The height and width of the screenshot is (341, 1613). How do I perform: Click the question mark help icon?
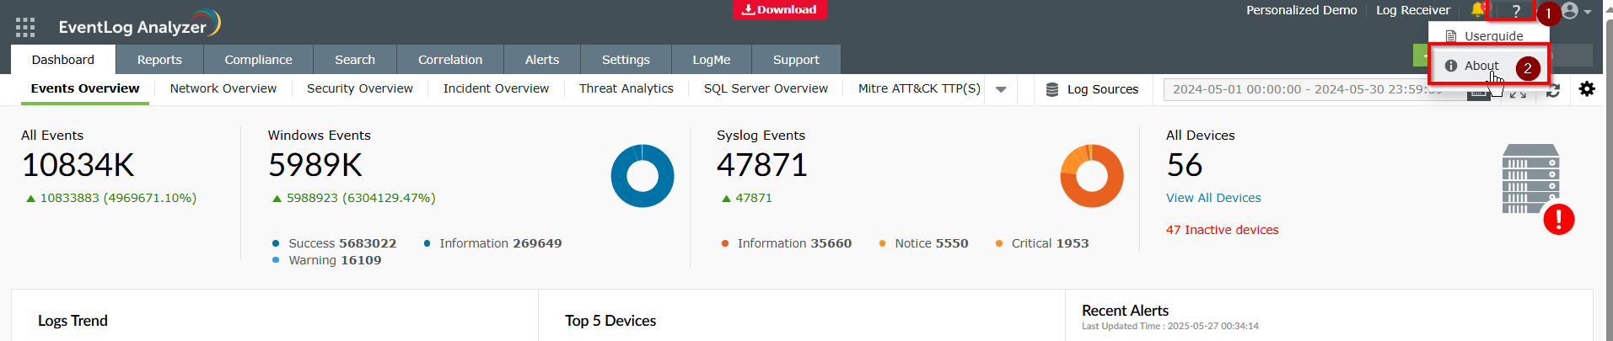coord(1515,11)
